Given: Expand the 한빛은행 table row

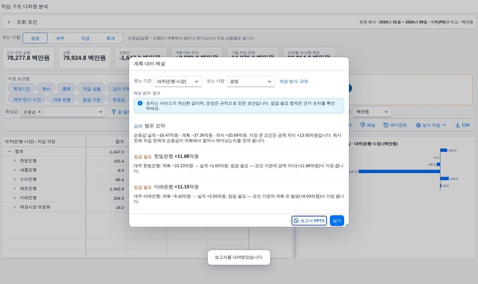Looking at the screenshot, I should pos(14,161).
